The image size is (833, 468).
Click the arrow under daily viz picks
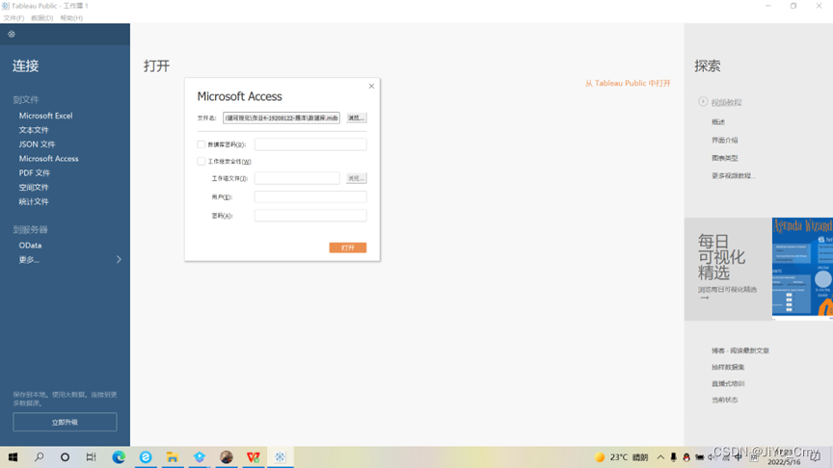coord(704,299)
